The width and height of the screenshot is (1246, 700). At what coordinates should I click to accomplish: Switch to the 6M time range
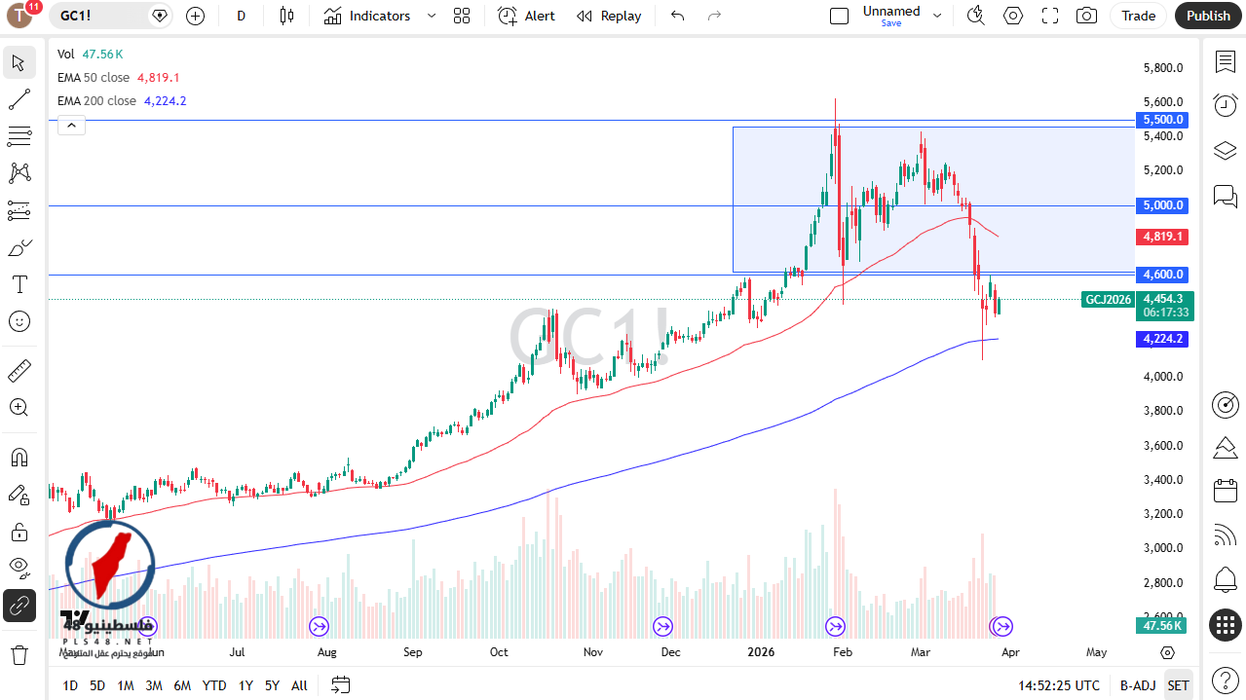[181, 685]
